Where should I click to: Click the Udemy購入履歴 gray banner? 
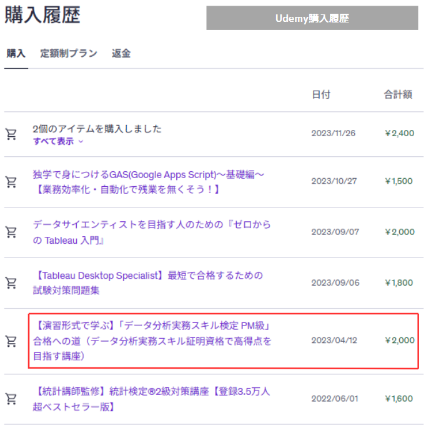312,18
